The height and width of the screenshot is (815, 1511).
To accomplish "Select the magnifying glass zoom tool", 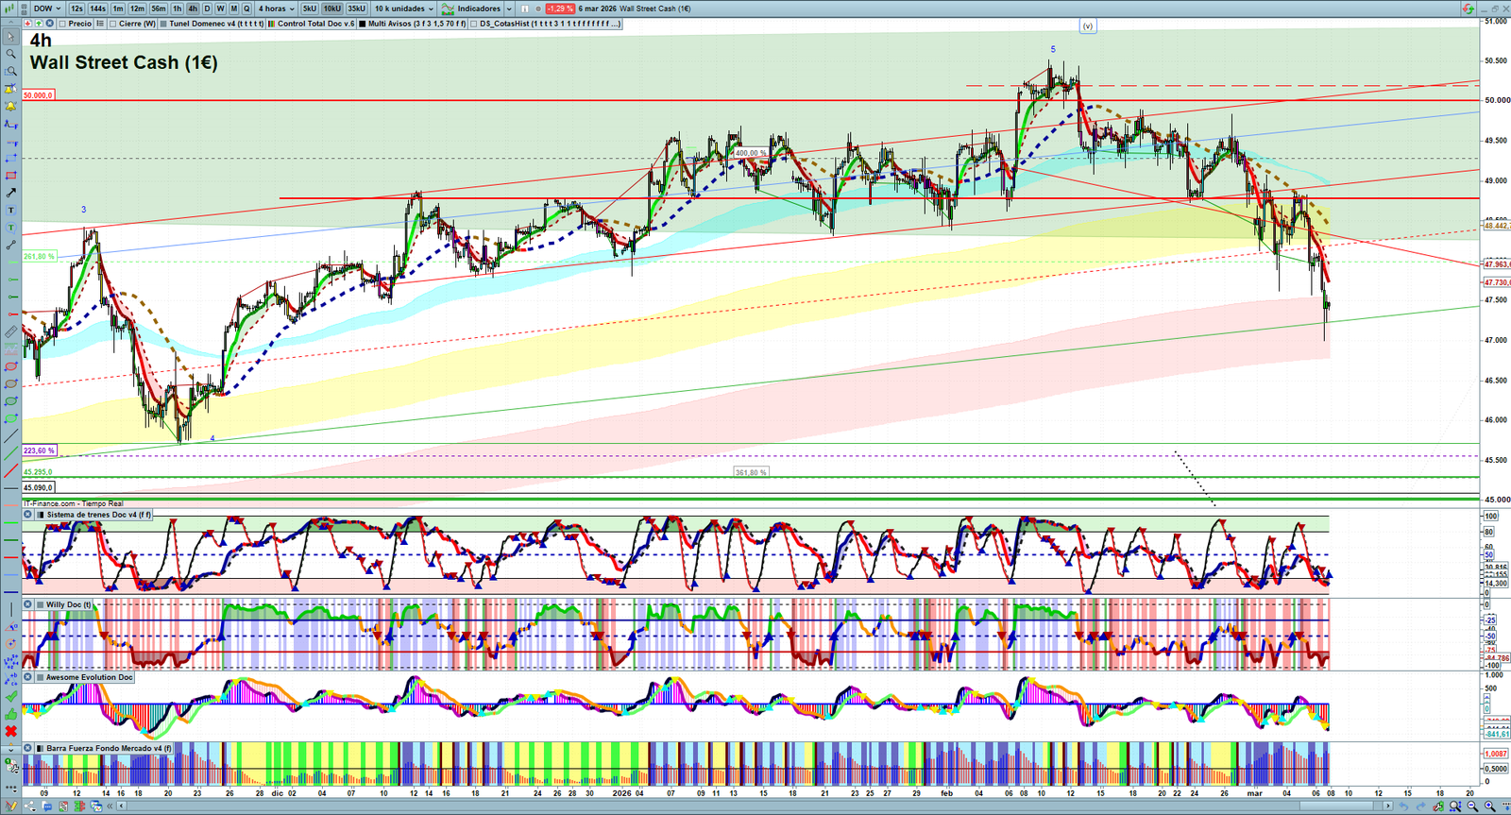I will (x=11, y=54).
